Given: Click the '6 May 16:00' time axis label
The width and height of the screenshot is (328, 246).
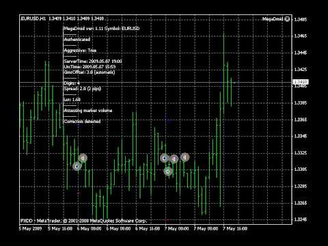Looking at the screenshot, I should (148, 228).
